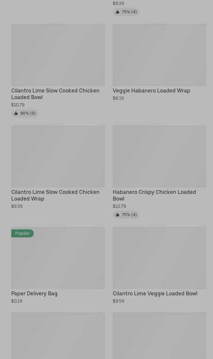Click the Popular badge on Paper Delivery Bag
The image size is (213, 359).
coord(22,233)
